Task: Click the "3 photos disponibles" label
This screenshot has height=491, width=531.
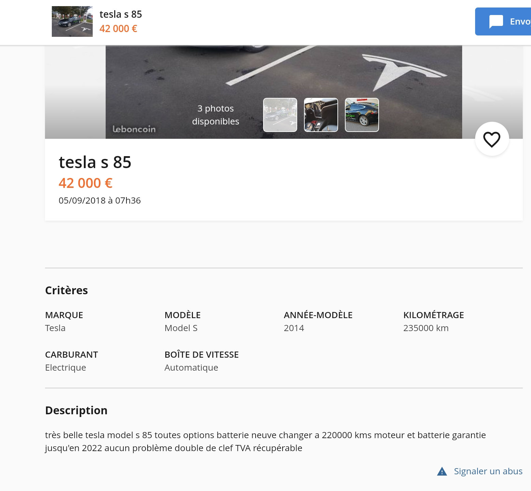Action: (215, 115)
